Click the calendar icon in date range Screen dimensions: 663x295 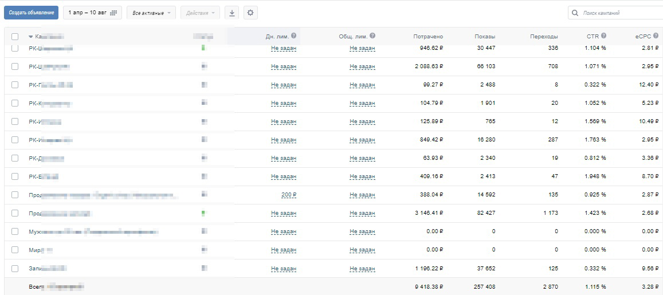(x=113, y=13)
